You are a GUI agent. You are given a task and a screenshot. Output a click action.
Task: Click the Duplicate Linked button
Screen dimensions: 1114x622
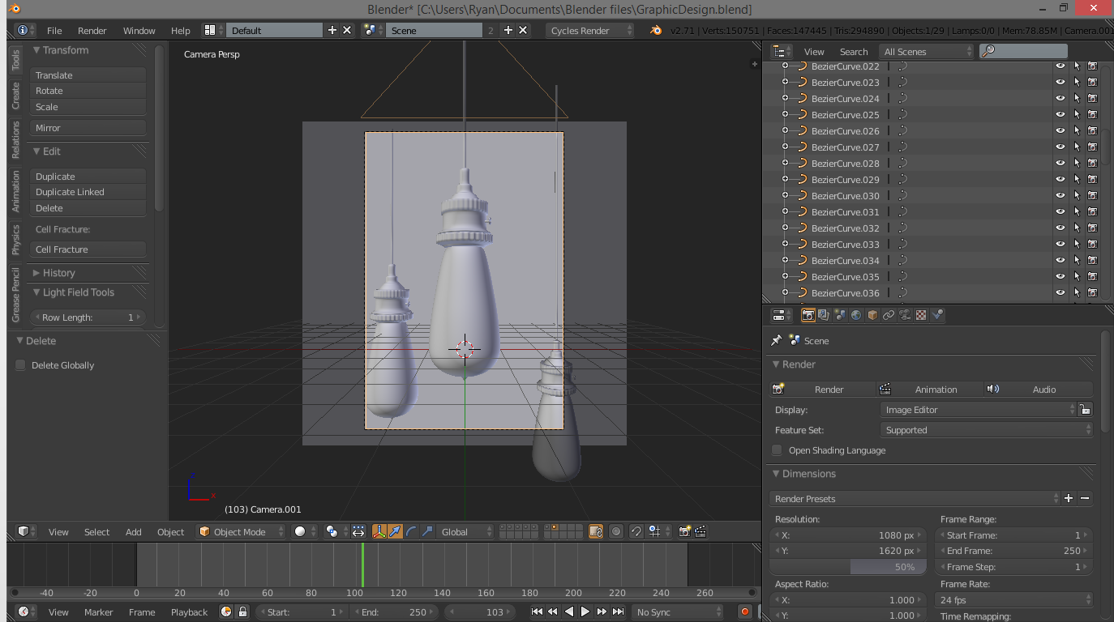point(88,192)
